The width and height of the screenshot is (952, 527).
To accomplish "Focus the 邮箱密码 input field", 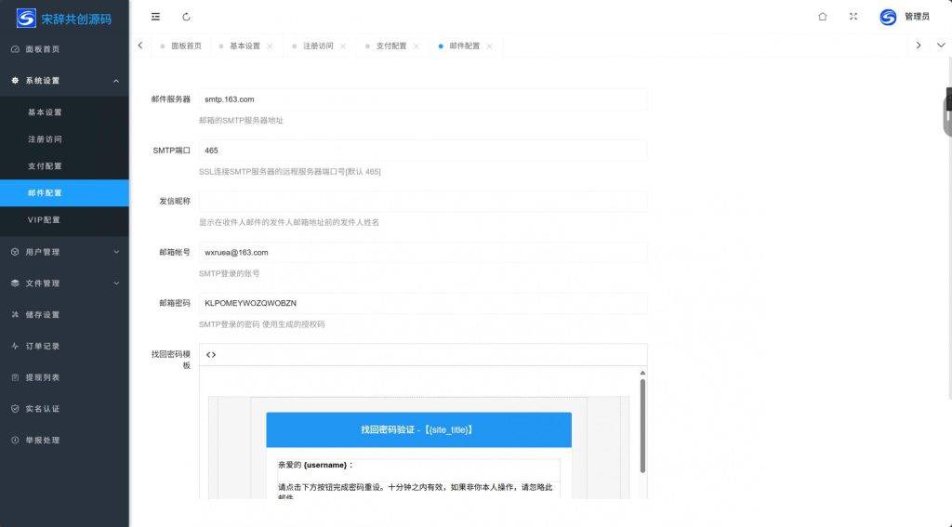I will (423, 303).
